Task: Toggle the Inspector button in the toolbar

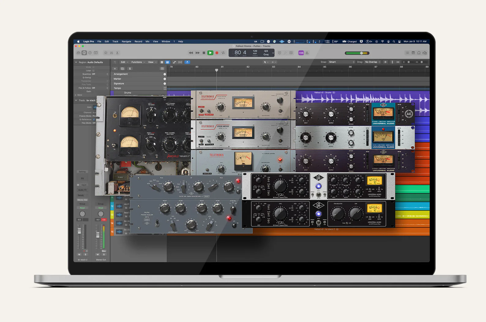Action: 84,53
